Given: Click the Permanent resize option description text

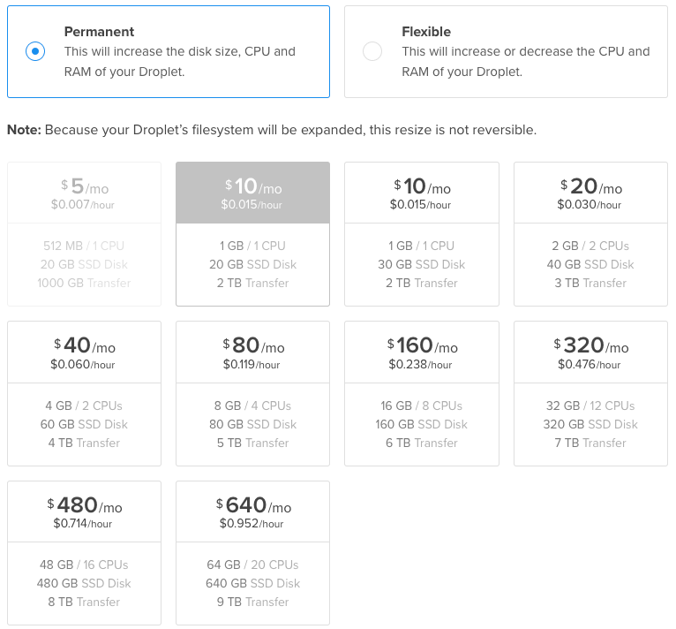Looking at the screenshot, I should click(179, 62).
